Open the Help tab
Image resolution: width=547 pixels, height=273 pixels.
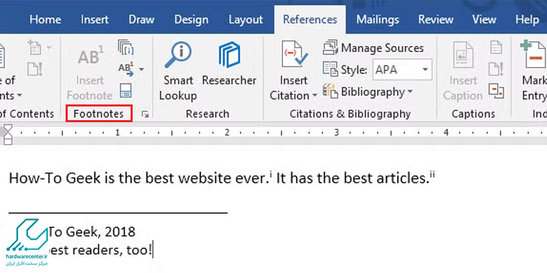(x=526, y=20)
